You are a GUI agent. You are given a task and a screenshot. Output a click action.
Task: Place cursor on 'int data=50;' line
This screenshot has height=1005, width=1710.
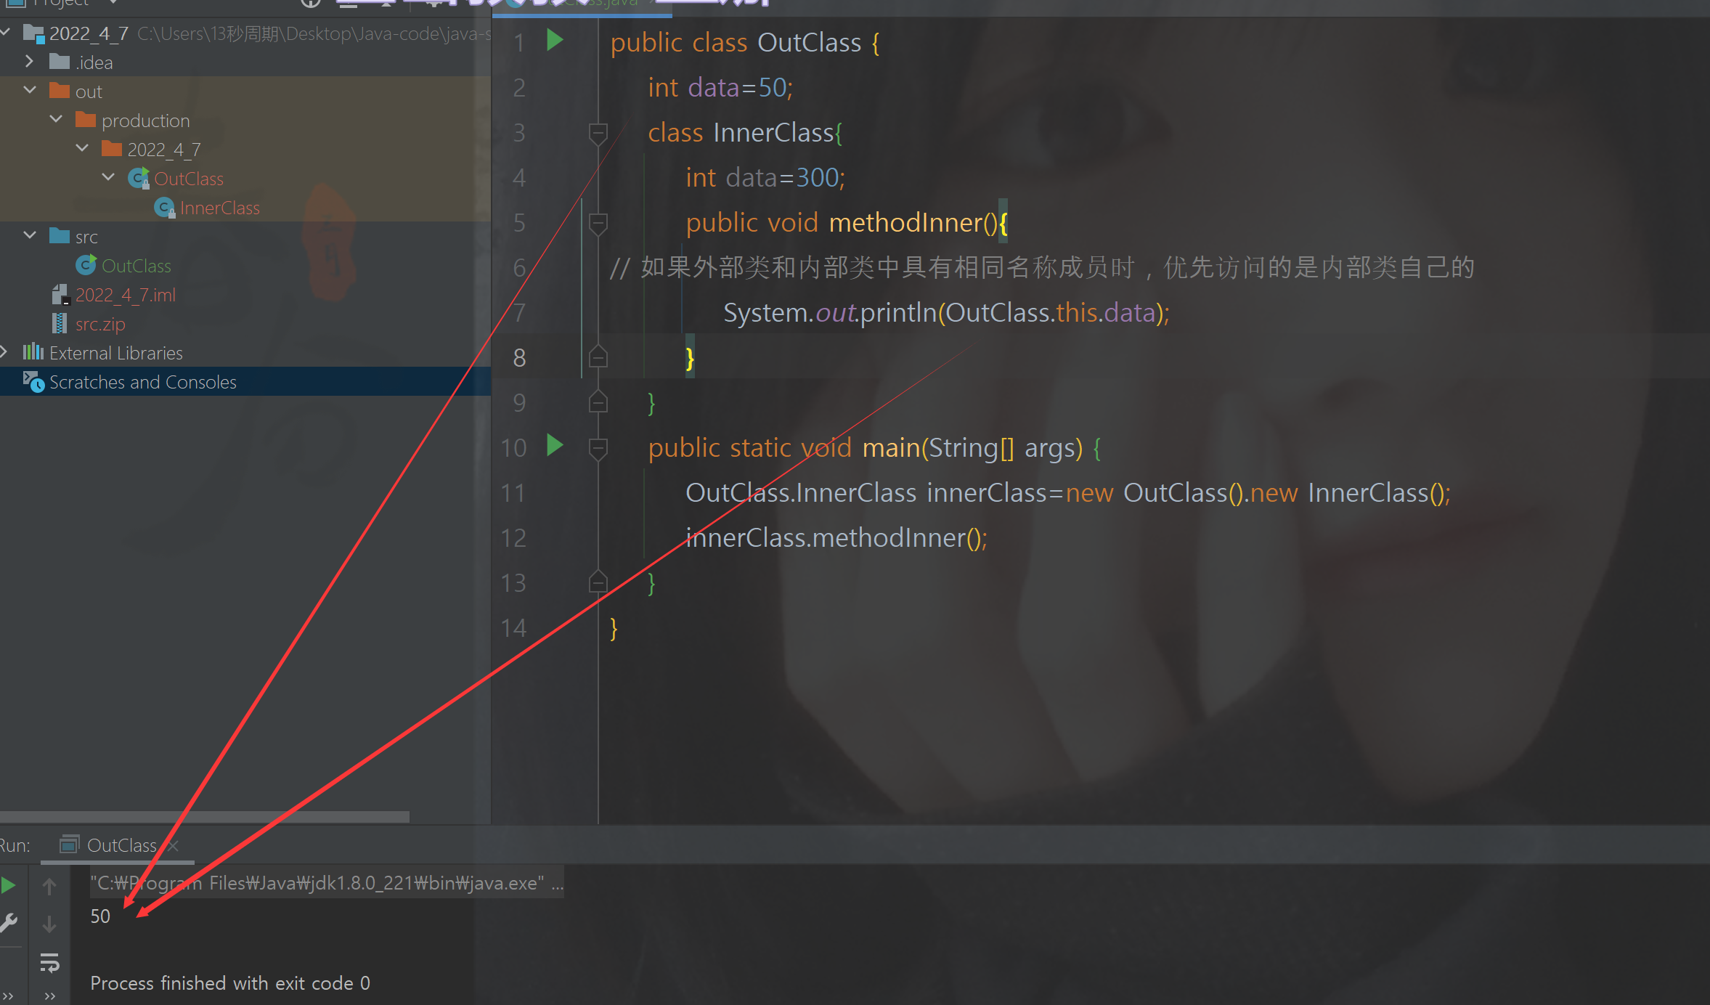coord(720,88)
